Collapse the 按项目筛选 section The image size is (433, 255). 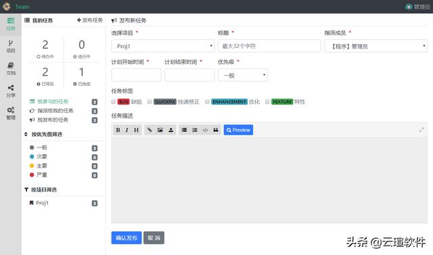(41, 189)
